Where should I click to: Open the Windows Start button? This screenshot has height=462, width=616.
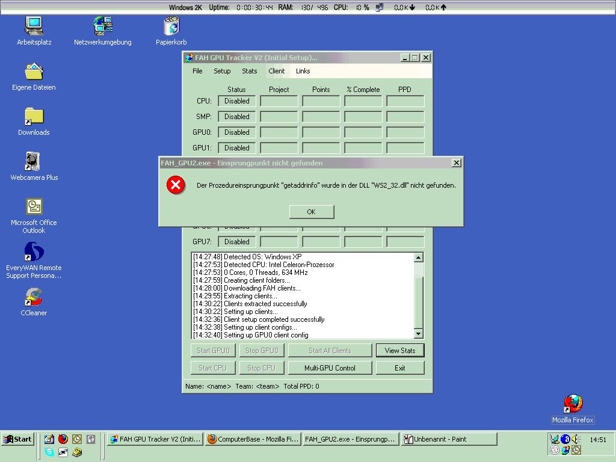pos(18,439)
